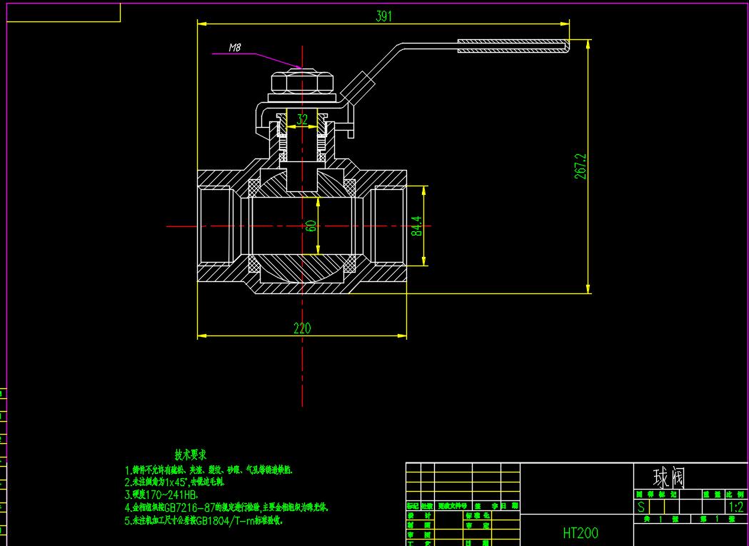Viewport: 749px width, 546px height.
Task: Click the 32 stem width dimension
Action: (x=302, y=119)
